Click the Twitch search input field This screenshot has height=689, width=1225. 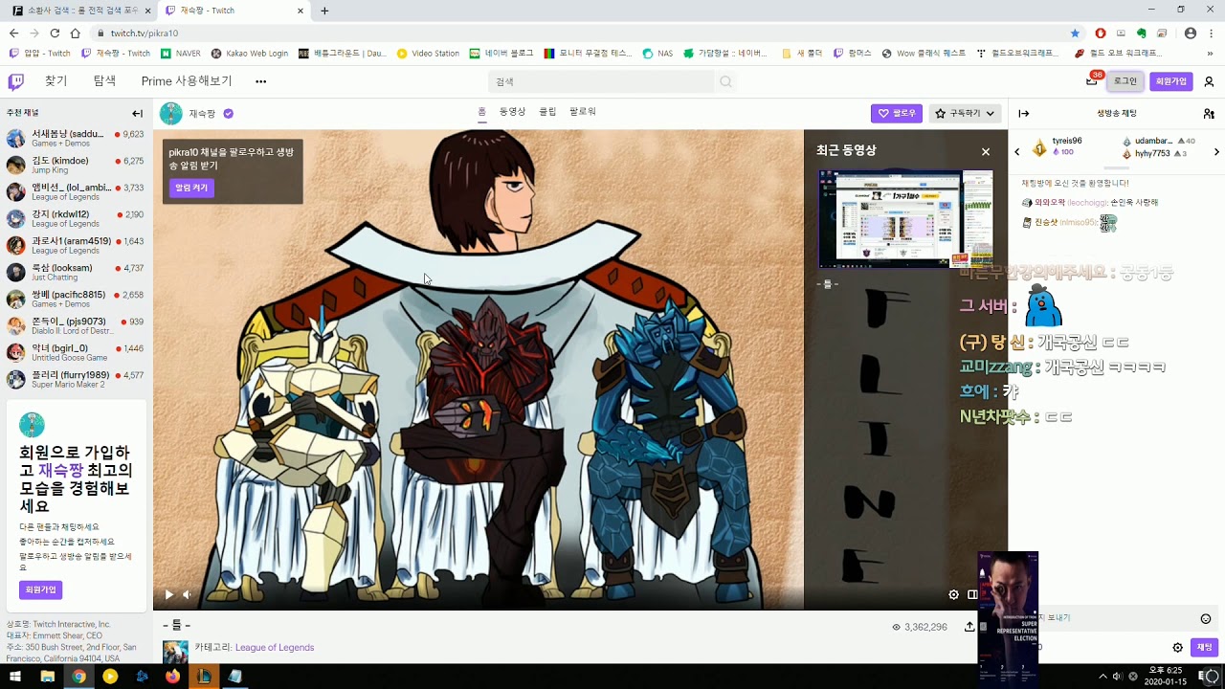(601, 82)
